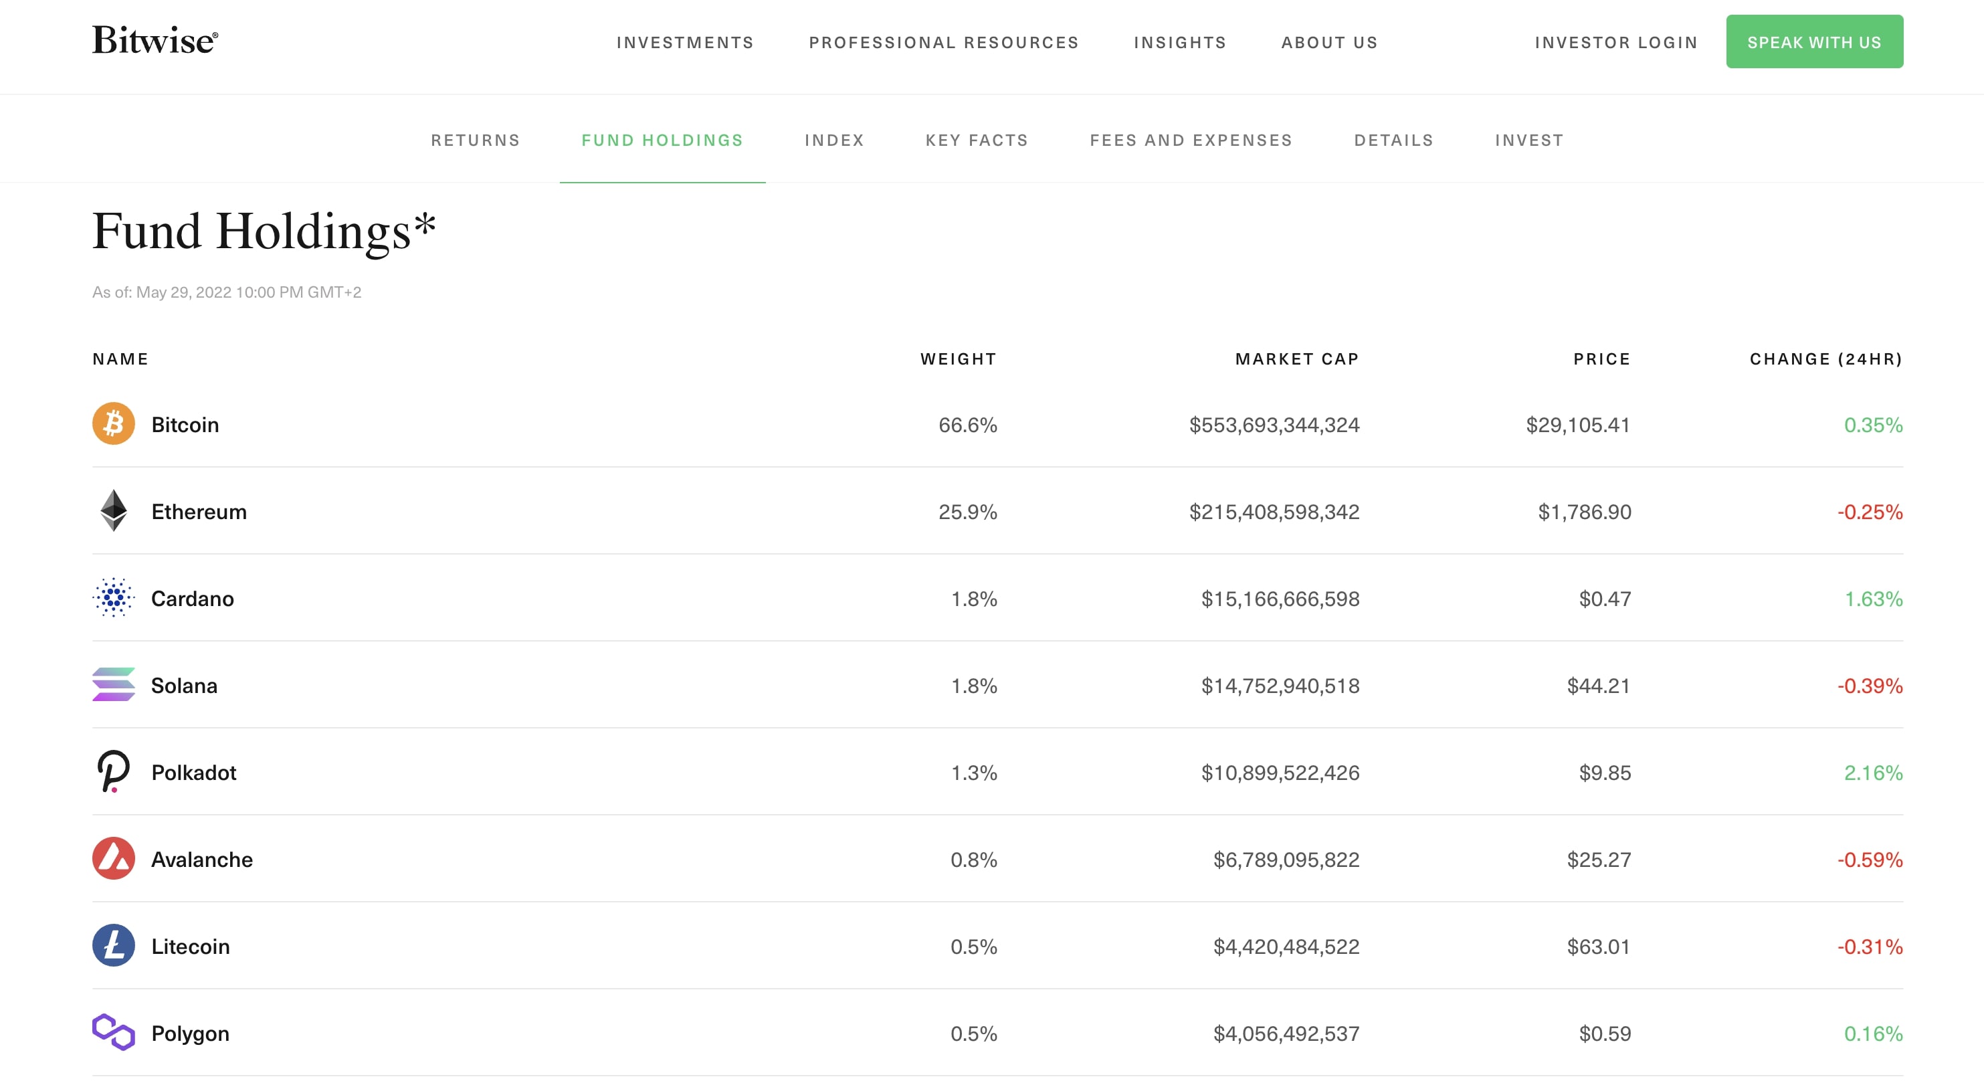Image resolution: width=1984 pixels, height=1081 pixels.
Task: Click the Cardano dotted logo icon
Action: [x=113, y=597]
